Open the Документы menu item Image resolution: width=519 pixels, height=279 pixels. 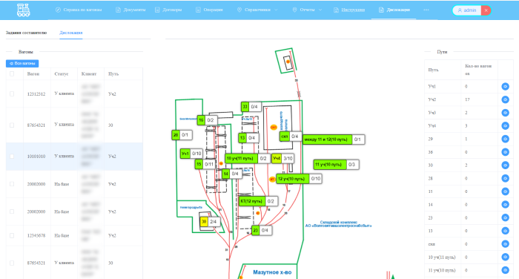pos(130,10)
